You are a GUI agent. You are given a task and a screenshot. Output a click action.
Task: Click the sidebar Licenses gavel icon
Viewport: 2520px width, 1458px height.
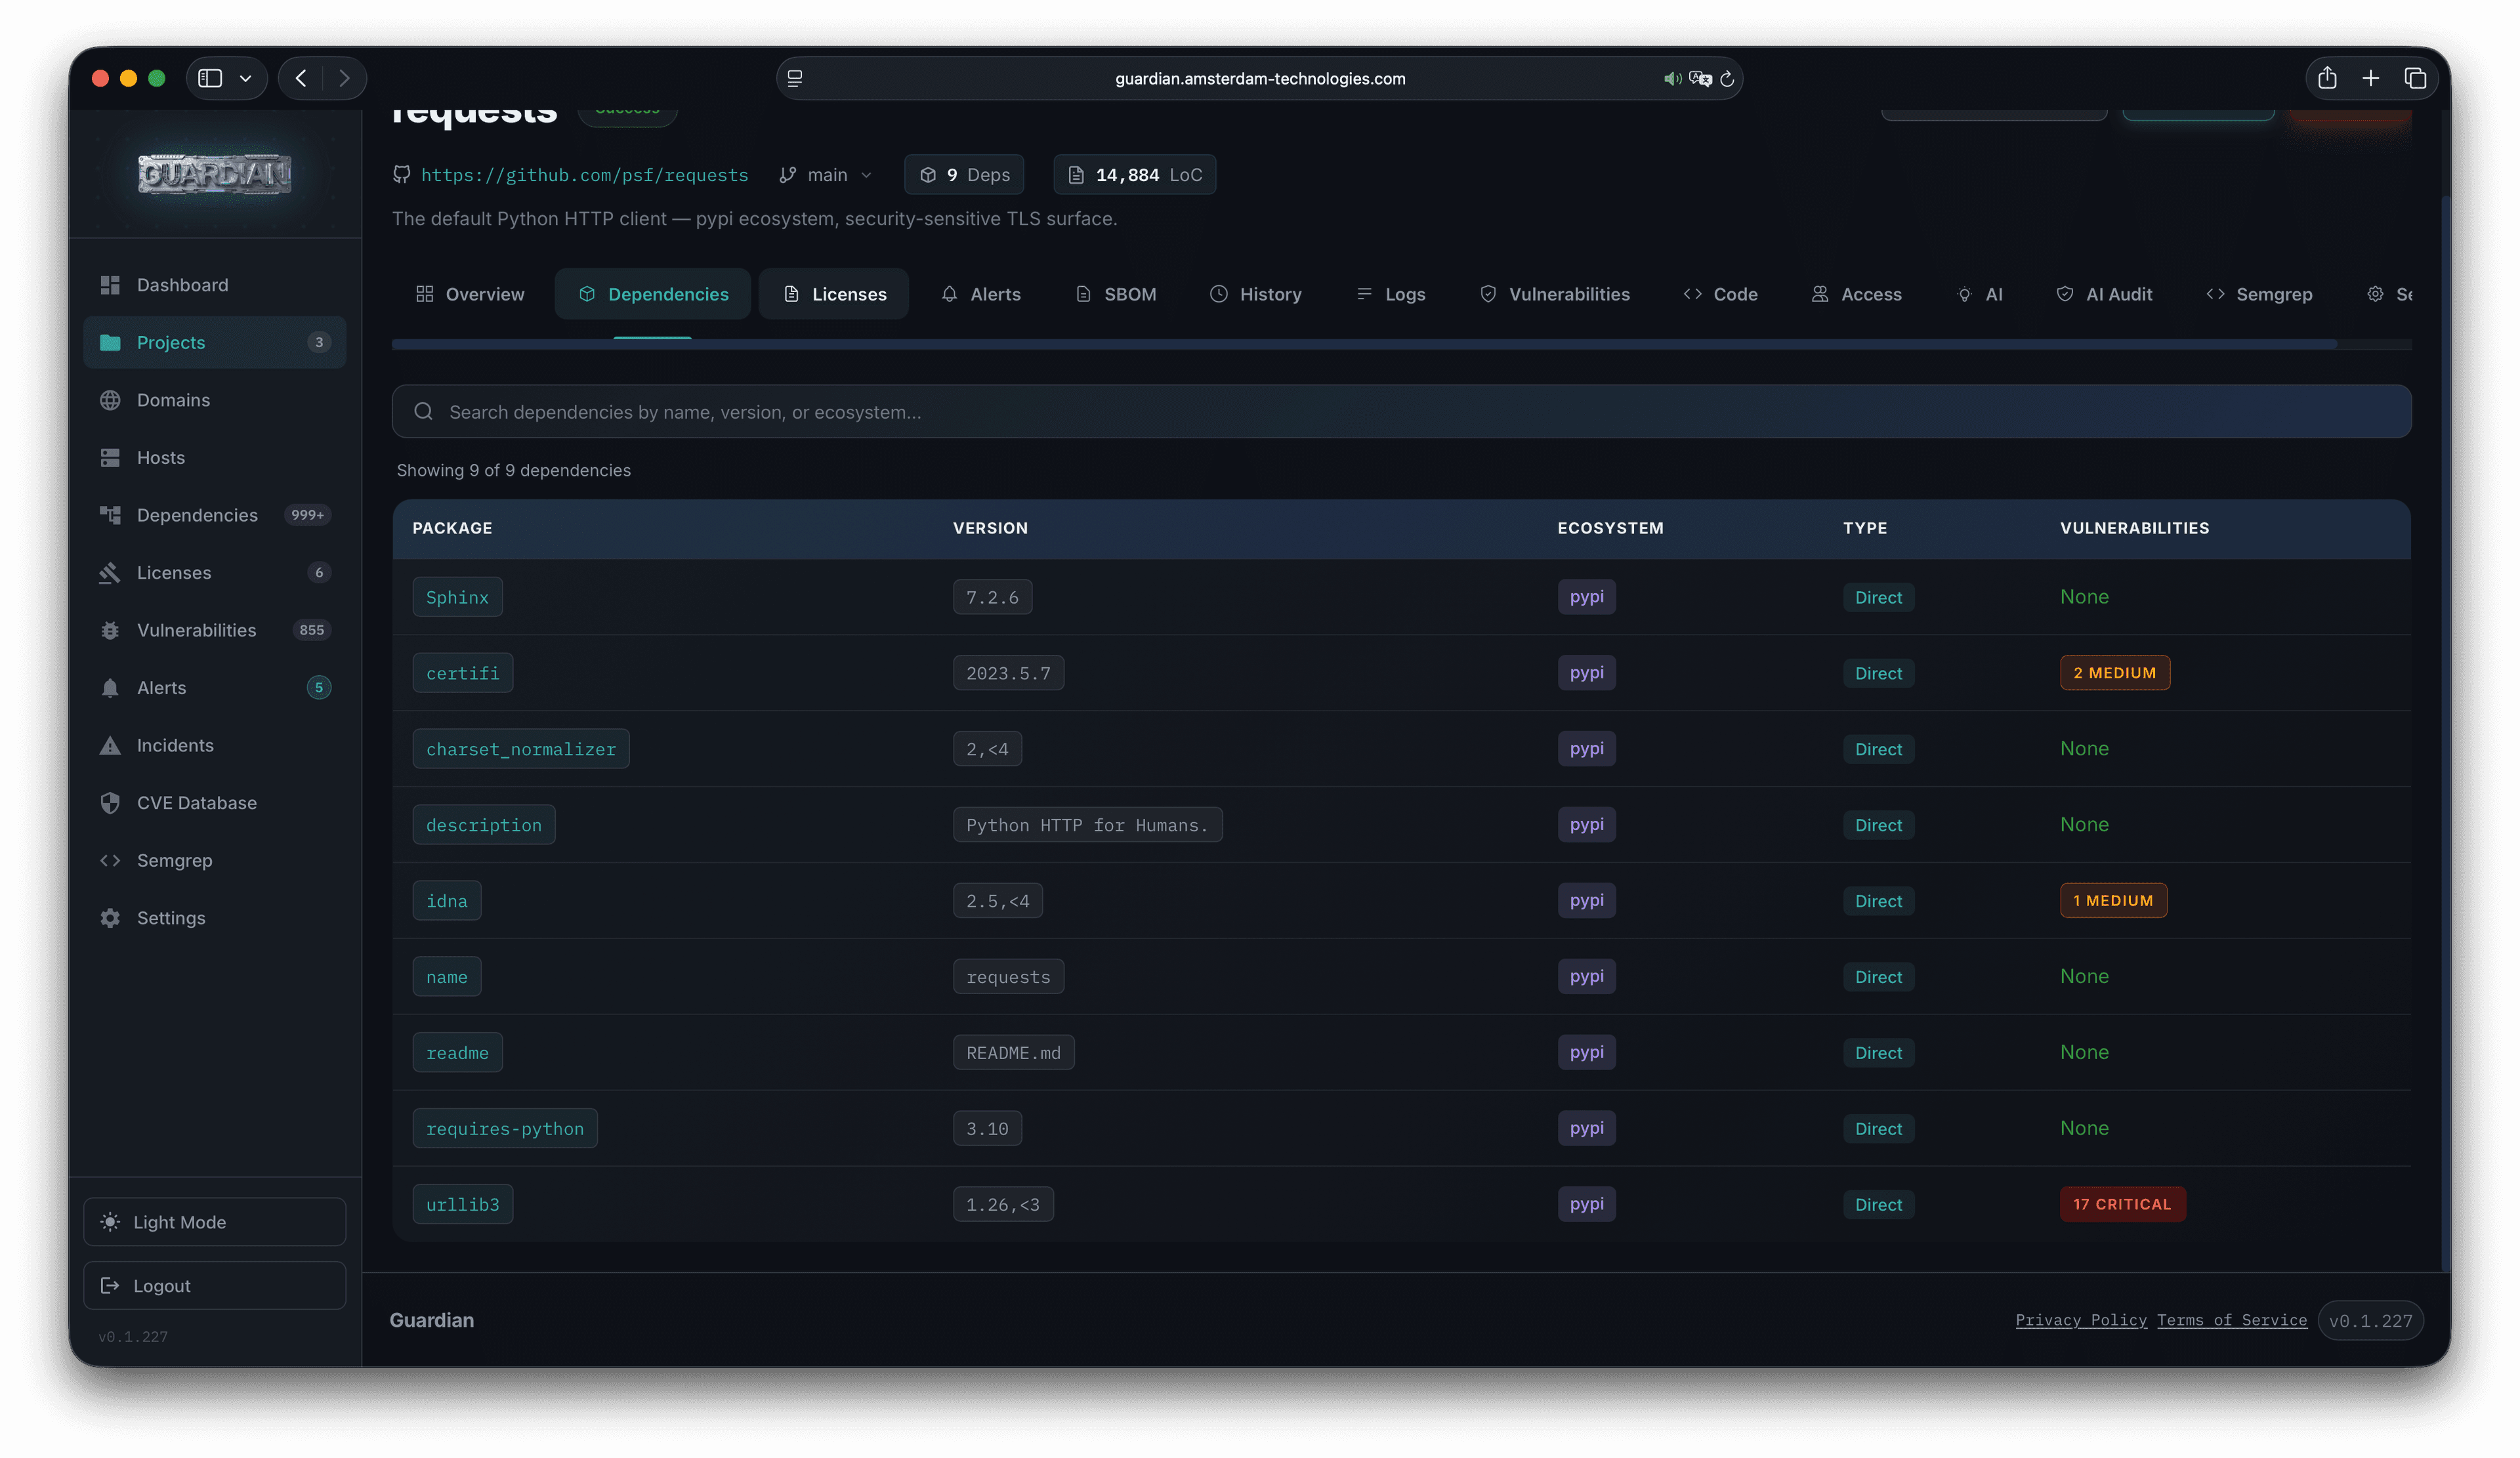pos(110,572)
